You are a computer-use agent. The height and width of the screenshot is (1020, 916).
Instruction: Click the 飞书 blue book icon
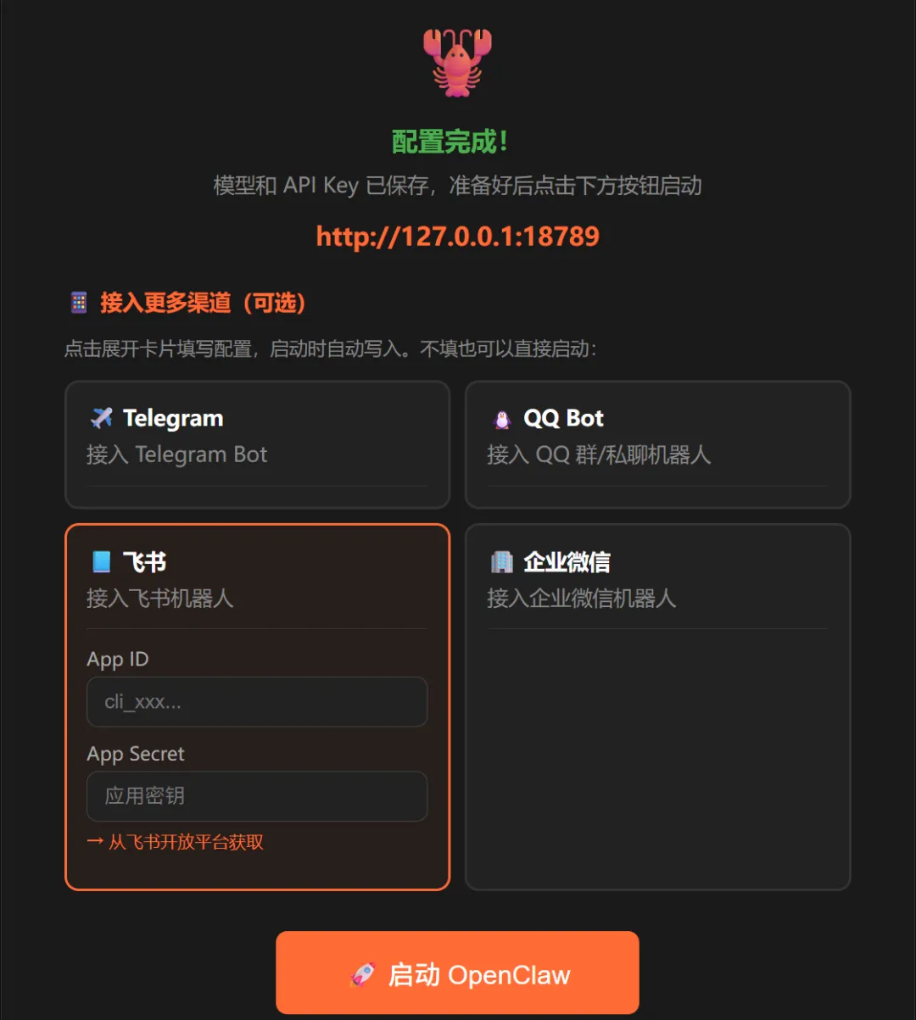tap(102, 562)
